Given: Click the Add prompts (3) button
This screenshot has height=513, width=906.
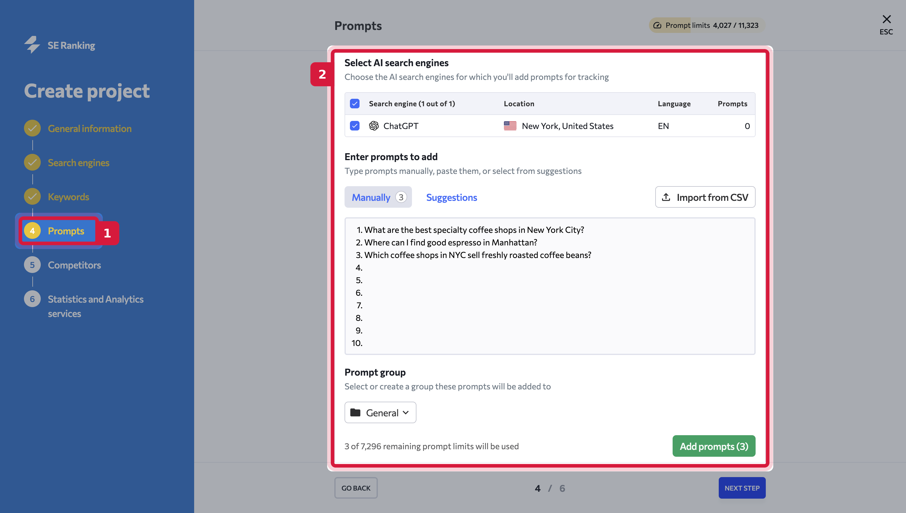Looking at the screenshot, I should (714, 446).
